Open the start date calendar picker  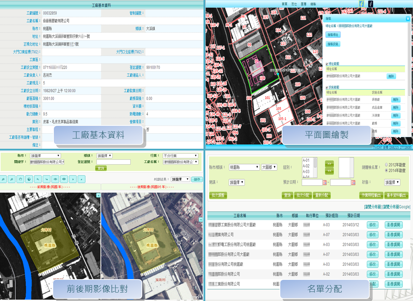coord(325,182)
